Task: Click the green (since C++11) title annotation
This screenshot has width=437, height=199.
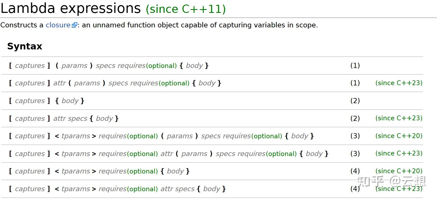Action: point(186,9)
